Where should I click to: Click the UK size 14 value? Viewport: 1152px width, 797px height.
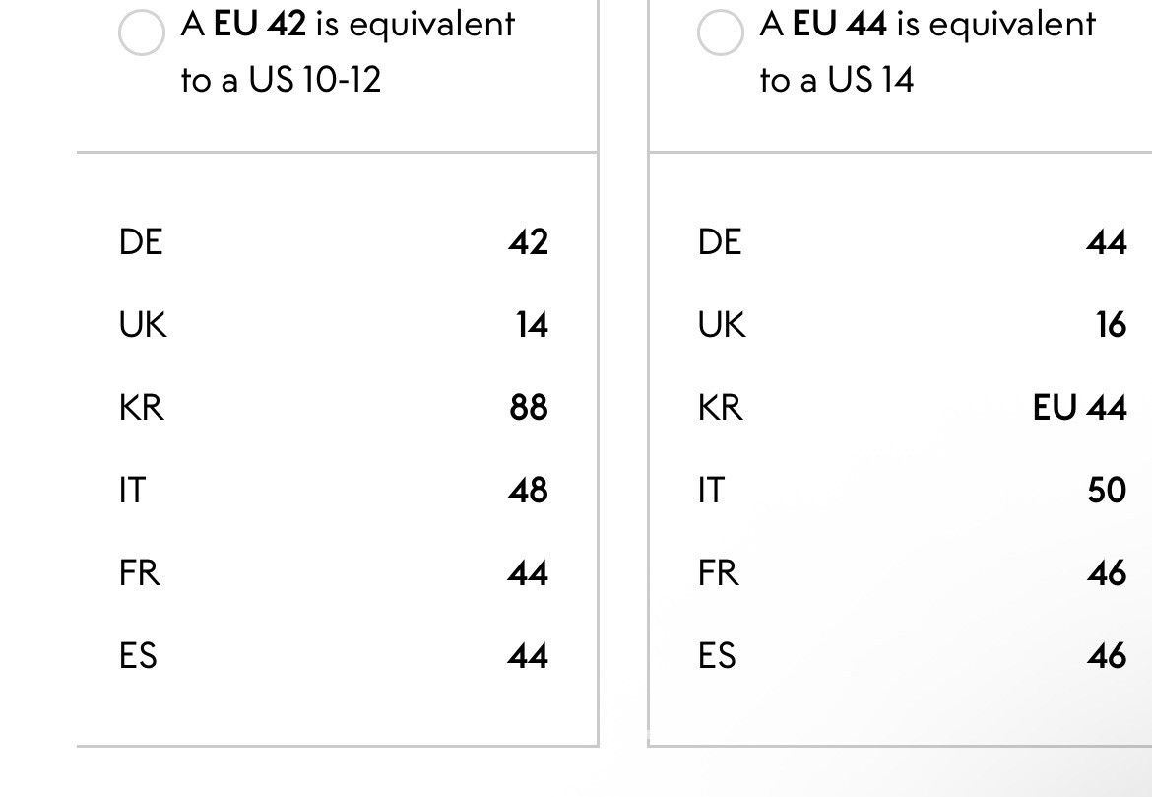click(531, 325)
